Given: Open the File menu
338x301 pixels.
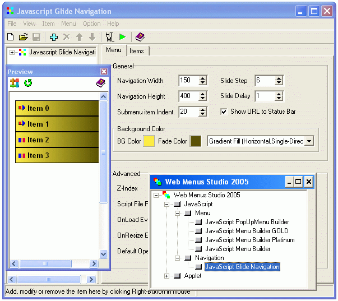Looking at the screenshot, I should tap(12, 24).
